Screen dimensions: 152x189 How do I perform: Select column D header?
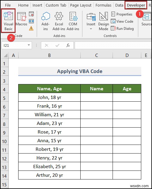click(x=127, y=55)
